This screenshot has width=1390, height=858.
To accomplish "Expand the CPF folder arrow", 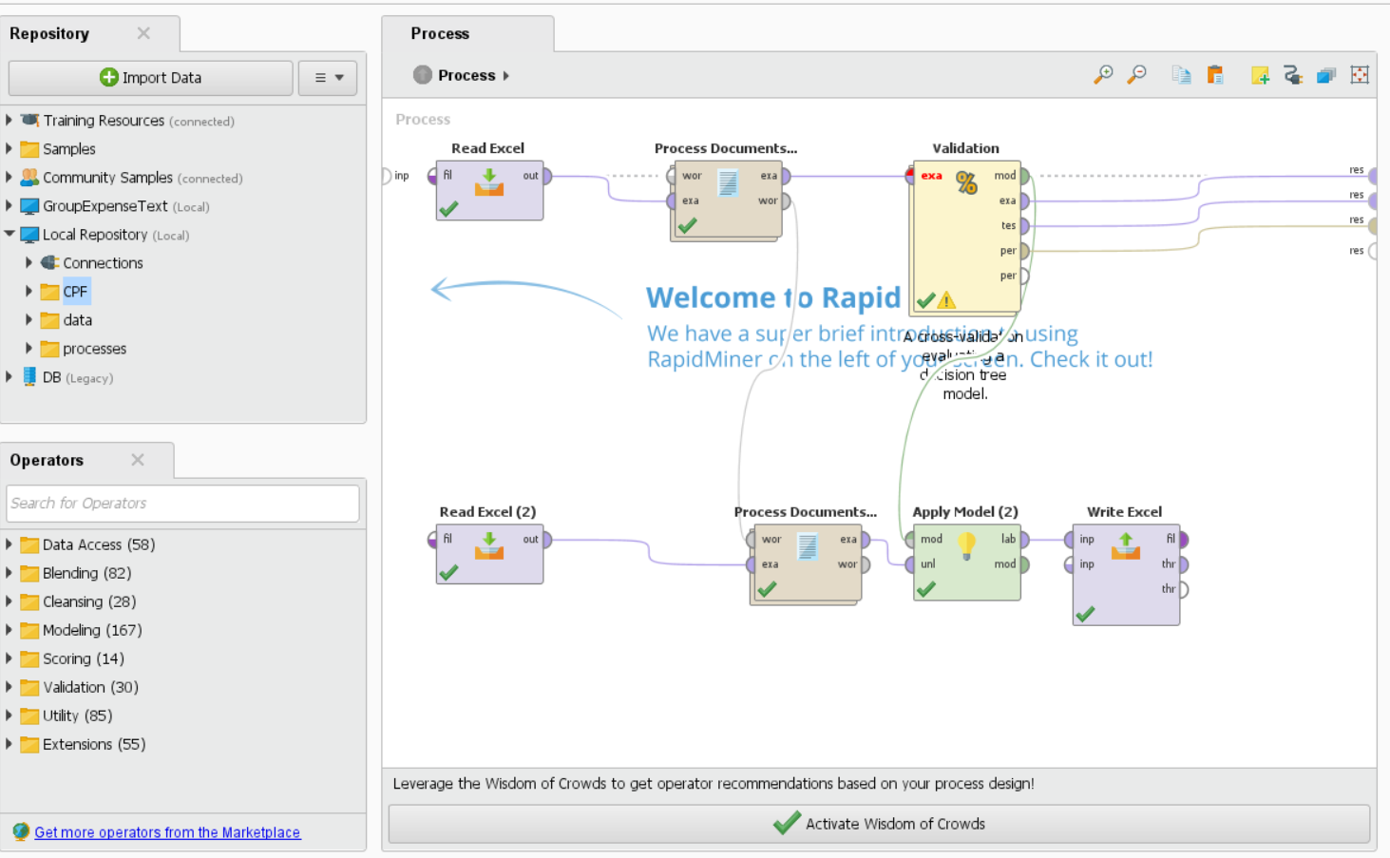I will click(29, 292).
